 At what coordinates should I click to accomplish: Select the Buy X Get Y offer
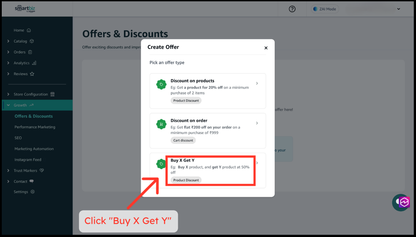[208, 171]
